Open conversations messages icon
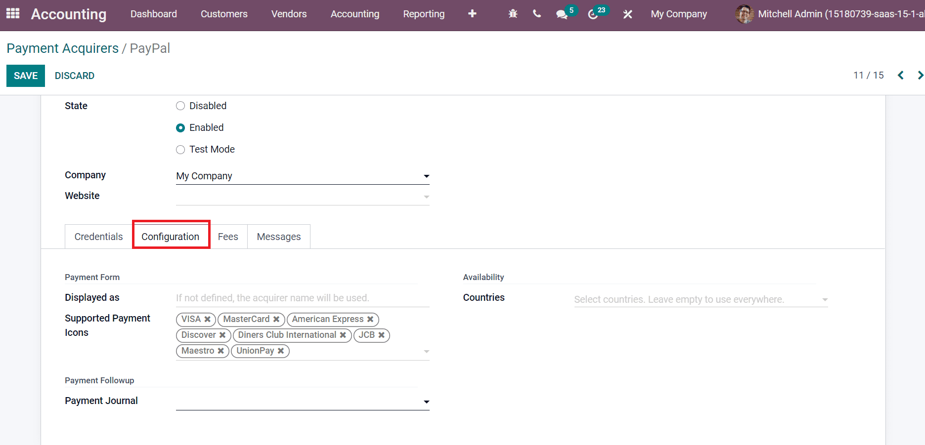 pos(562,14)
